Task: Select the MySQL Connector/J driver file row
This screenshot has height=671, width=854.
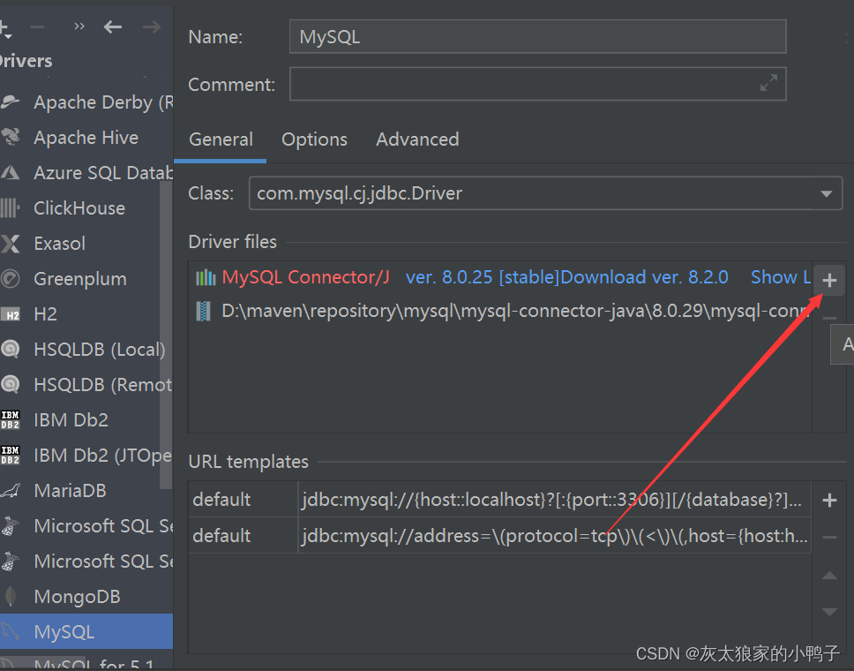Action: pos(500,277)
